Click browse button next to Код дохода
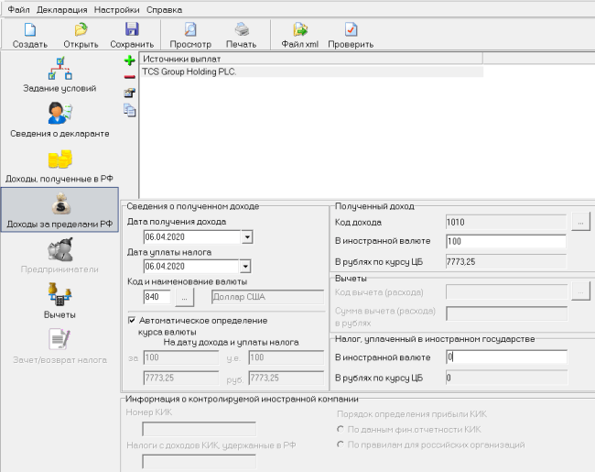This screenshot has height=472, width=595. click(x=580, y=222)
